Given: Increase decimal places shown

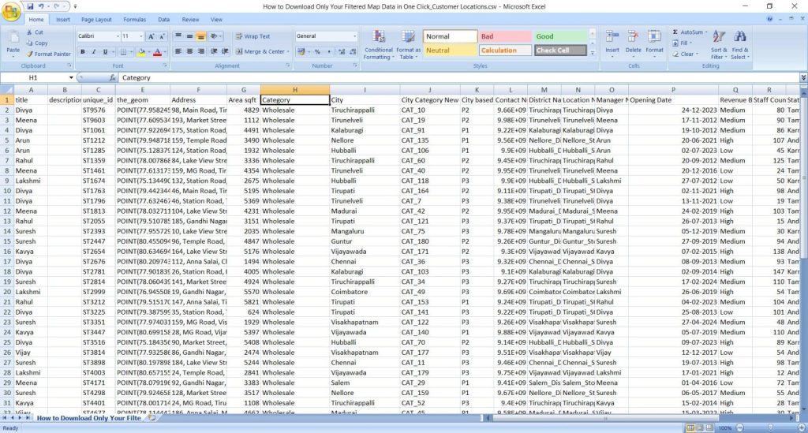Looking at the screenshot, I should (341, 51).
